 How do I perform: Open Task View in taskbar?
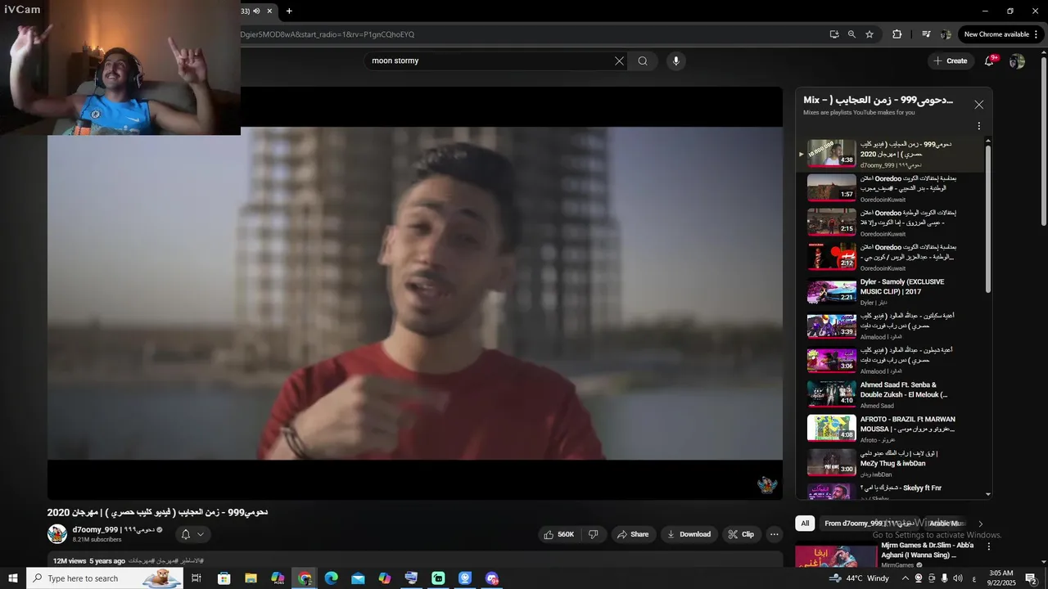point(196,578)
